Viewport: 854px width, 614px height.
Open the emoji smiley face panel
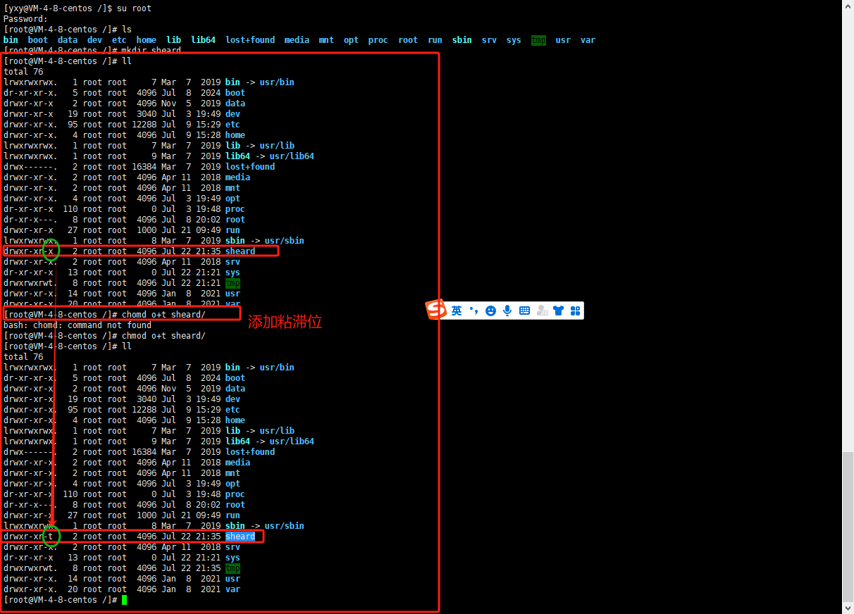click(490, 311)
